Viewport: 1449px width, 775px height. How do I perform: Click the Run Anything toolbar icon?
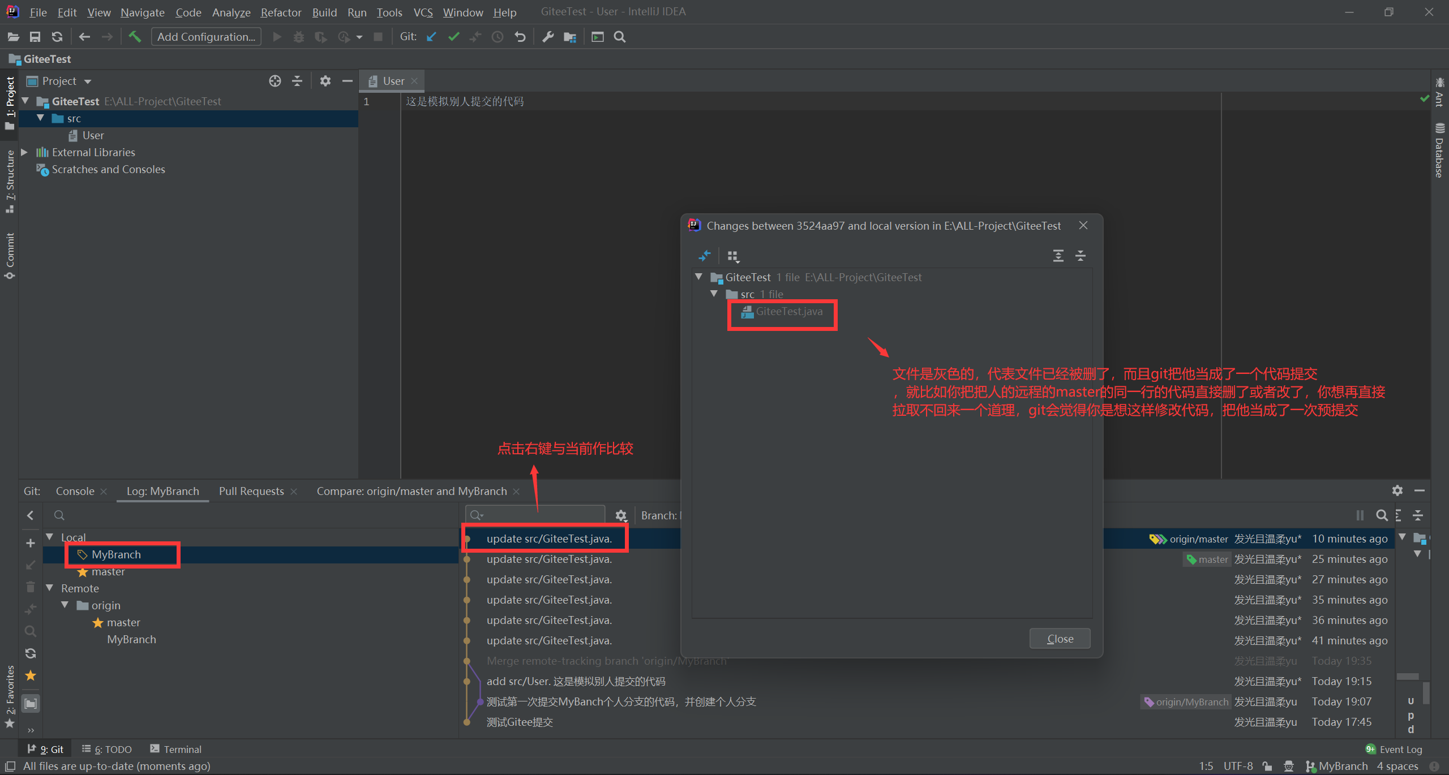pyautogui.click(x=598, y=37)
